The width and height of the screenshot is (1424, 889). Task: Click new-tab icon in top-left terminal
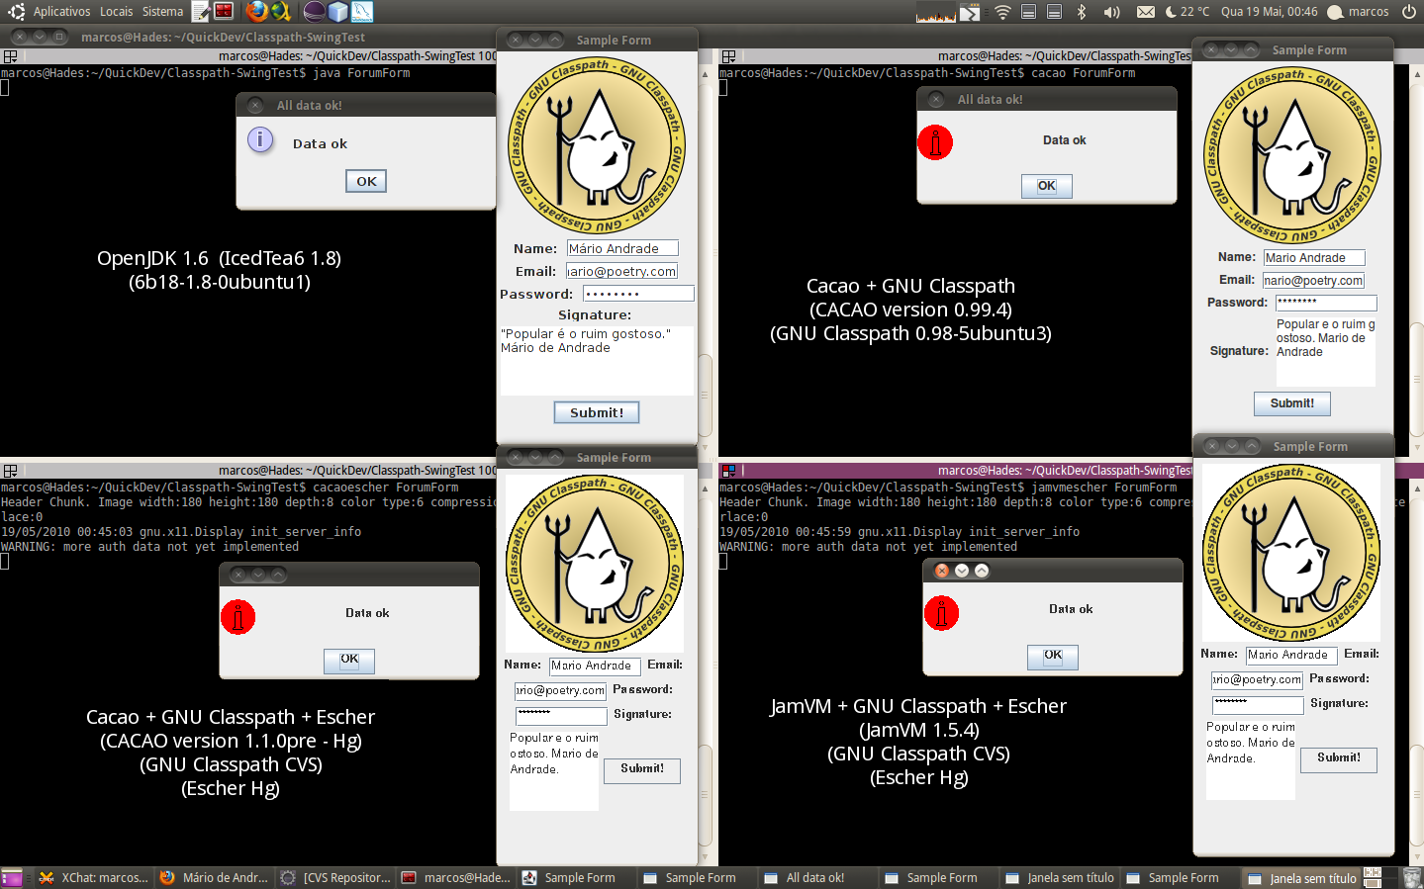[10, 56]
